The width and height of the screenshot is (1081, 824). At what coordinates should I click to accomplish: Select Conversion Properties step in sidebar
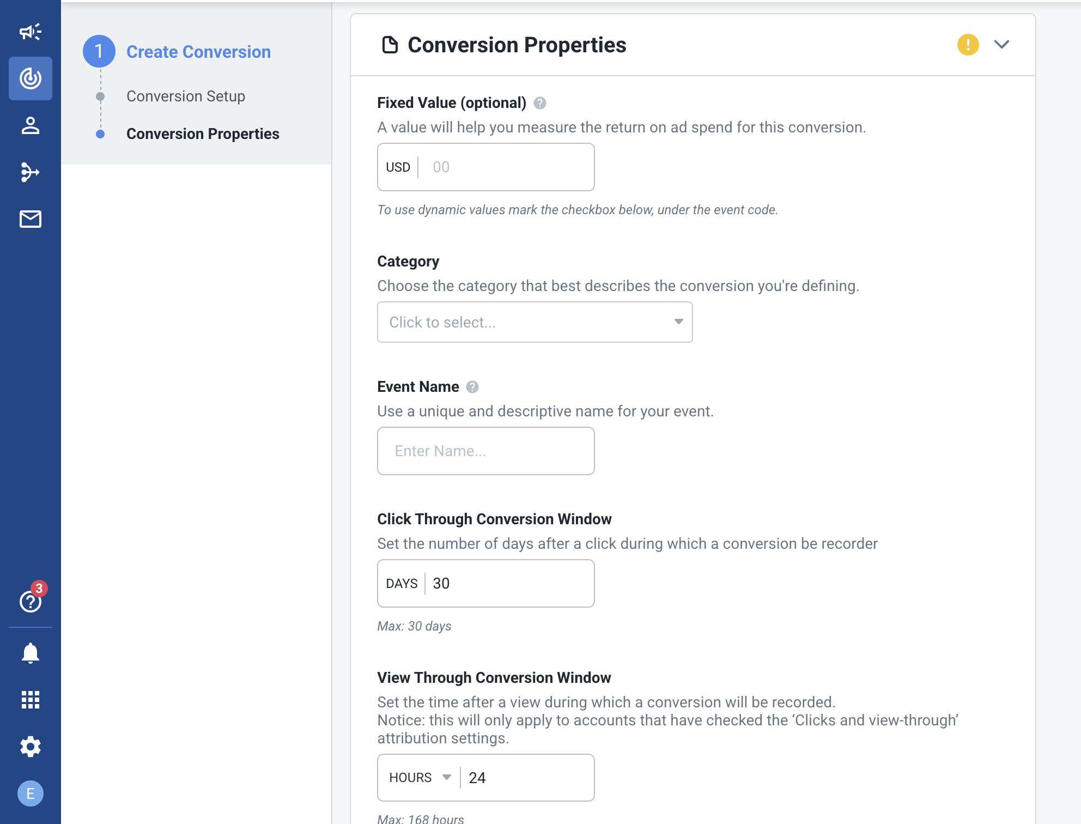point(203,134)
